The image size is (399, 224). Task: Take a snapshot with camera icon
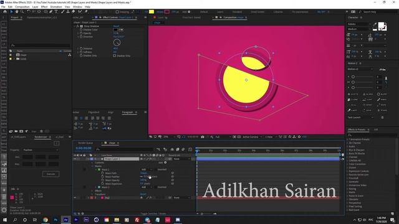point(203,137)
